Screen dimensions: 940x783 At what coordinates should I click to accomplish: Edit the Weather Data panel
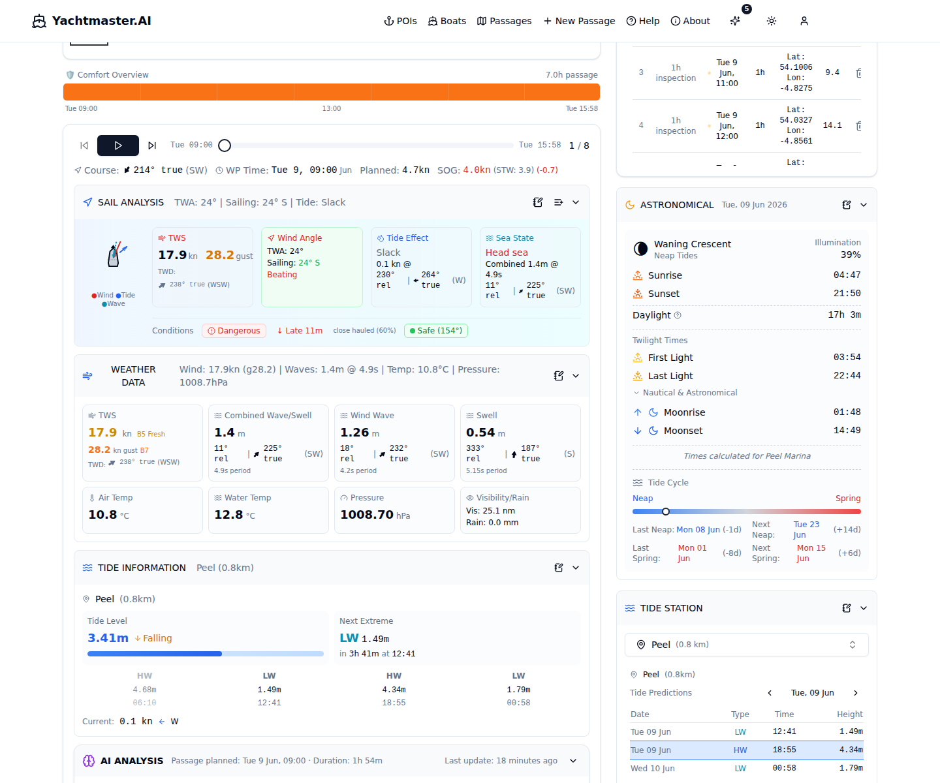(x=559, y=376)
